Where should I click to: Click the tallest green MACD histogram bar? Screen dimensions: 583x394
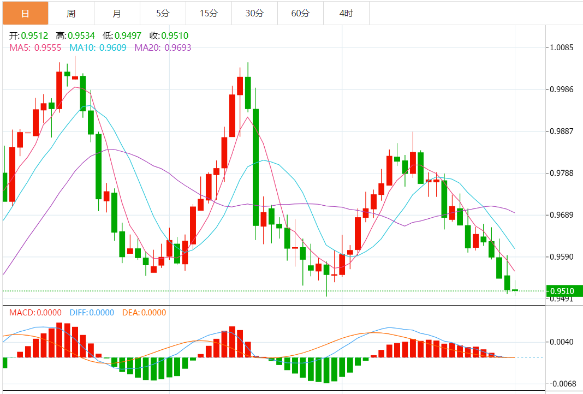point(326,370)
